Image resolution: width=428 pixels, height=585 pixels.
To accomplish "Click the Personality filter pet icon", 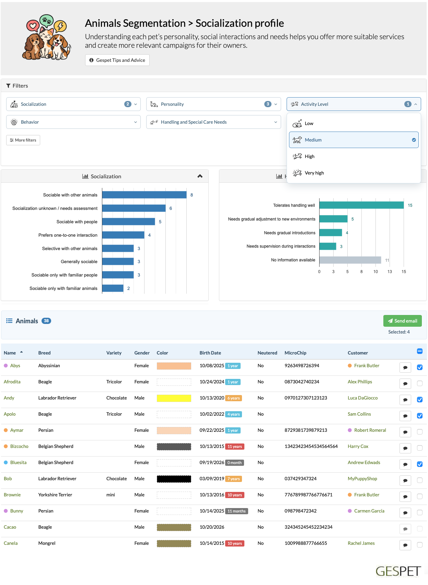I will [x=154, y=104].
